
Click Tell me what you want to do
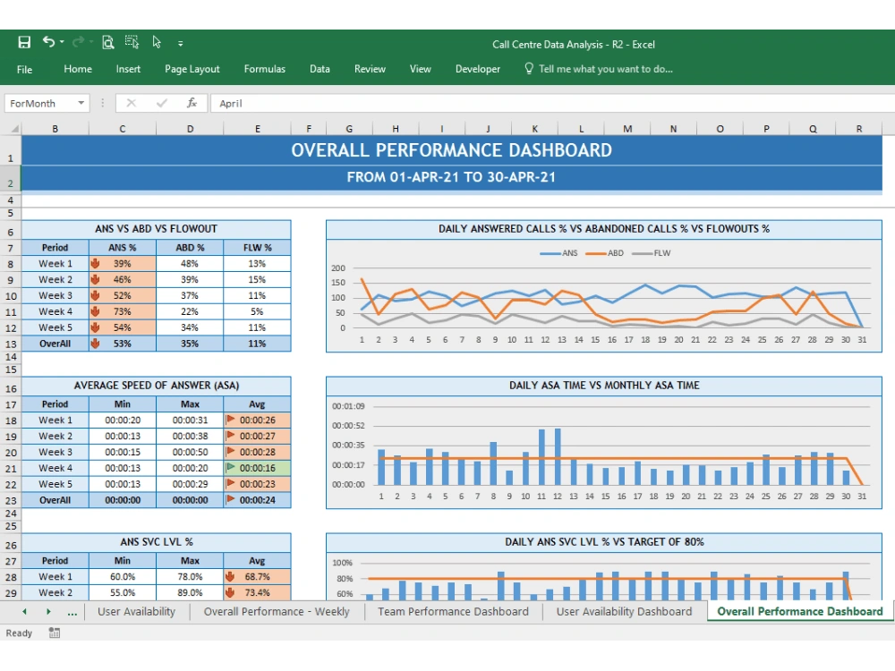tap(599, 69)
